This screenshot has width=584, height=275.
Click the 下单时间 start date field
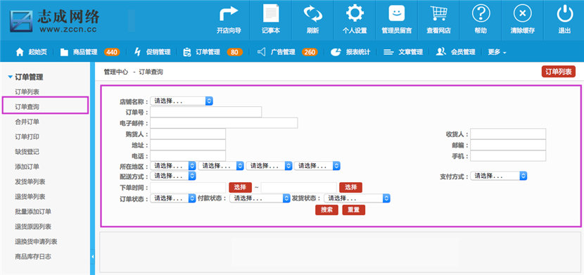point(188,187)
